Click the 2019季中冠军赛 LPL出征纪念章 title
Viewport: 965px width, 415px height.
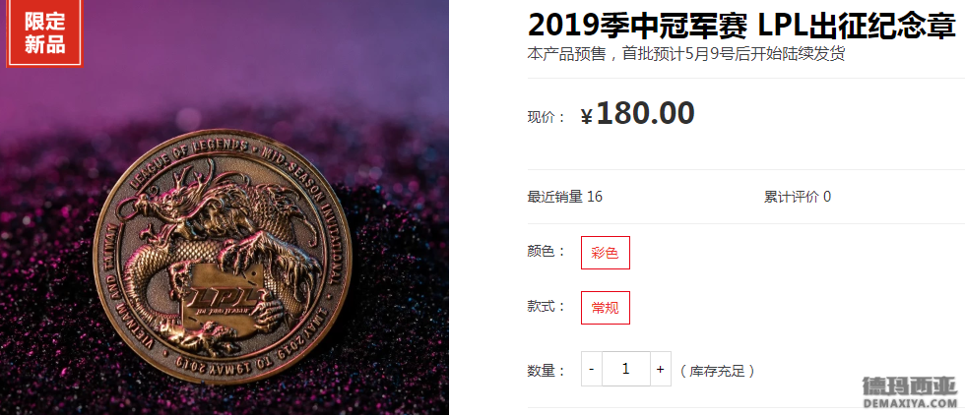pyautogui.click(x=741, y=27)
